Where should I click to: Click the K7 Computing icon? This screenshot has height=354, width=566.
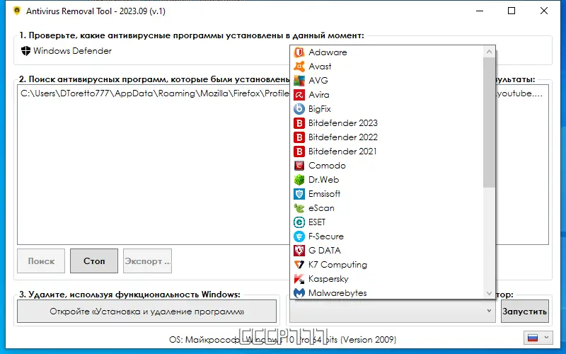pos(299,265)
